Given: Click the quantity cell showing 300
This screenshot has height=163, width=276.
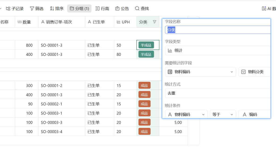Looking at the screenshot, I should point(27,86).
